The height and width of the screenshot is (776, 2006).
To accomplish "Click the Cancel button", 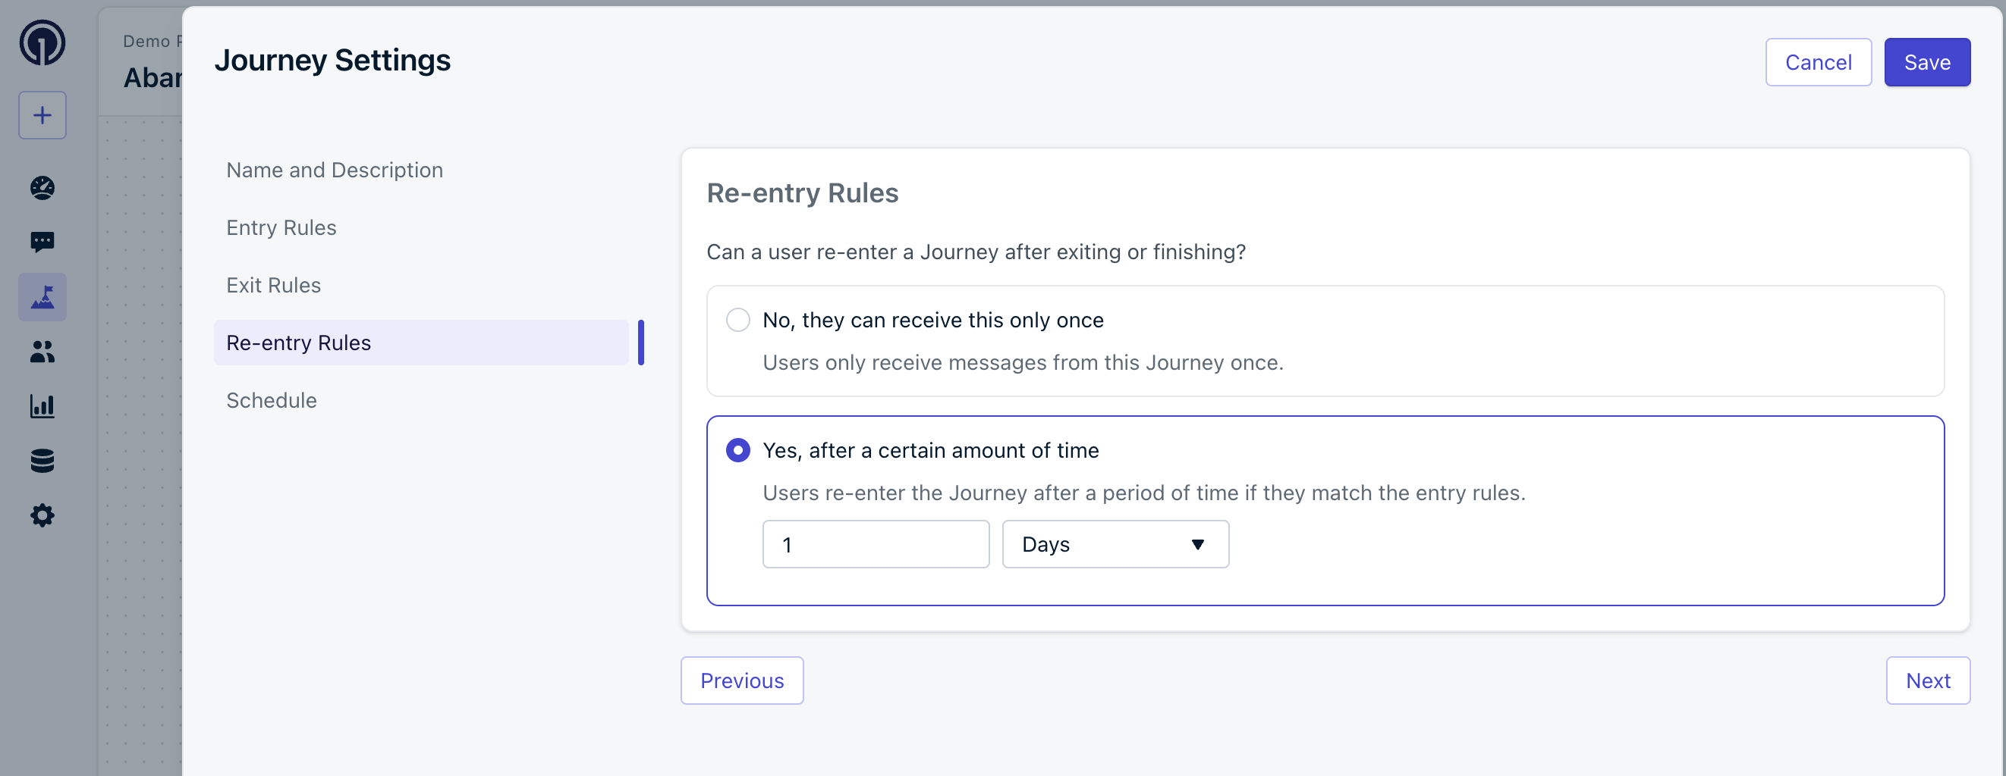I will (1817, 62).
